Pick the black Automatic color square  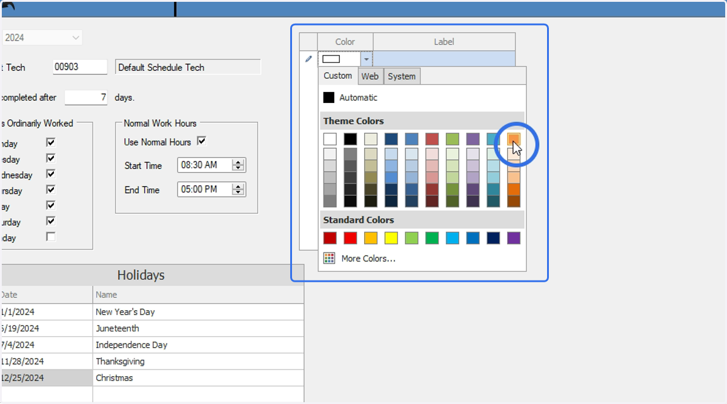329,98
